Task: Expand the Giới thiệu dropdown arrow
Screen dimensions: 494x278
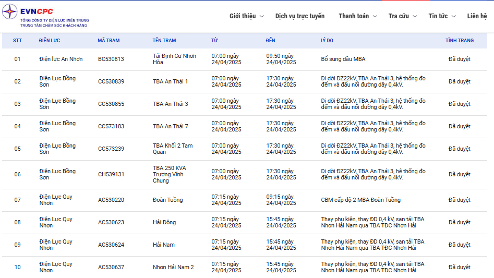Action: point(261,16)
